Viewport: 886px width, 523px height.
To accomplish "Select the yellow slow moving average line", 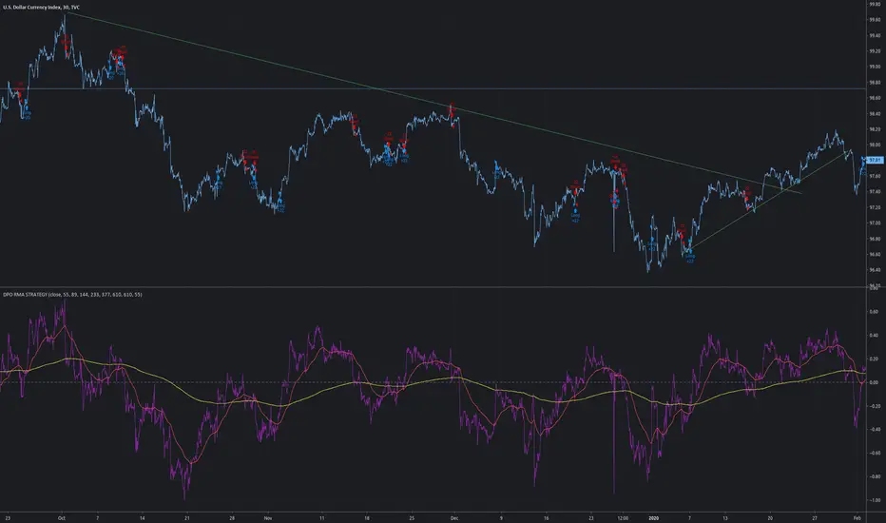I will pyautogui.click(x=433, y=380).
